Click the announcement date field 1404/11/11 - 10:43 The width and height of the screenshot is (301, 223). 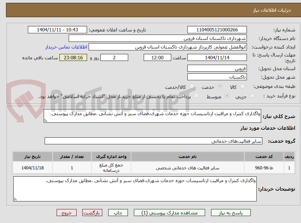point(57,30)
